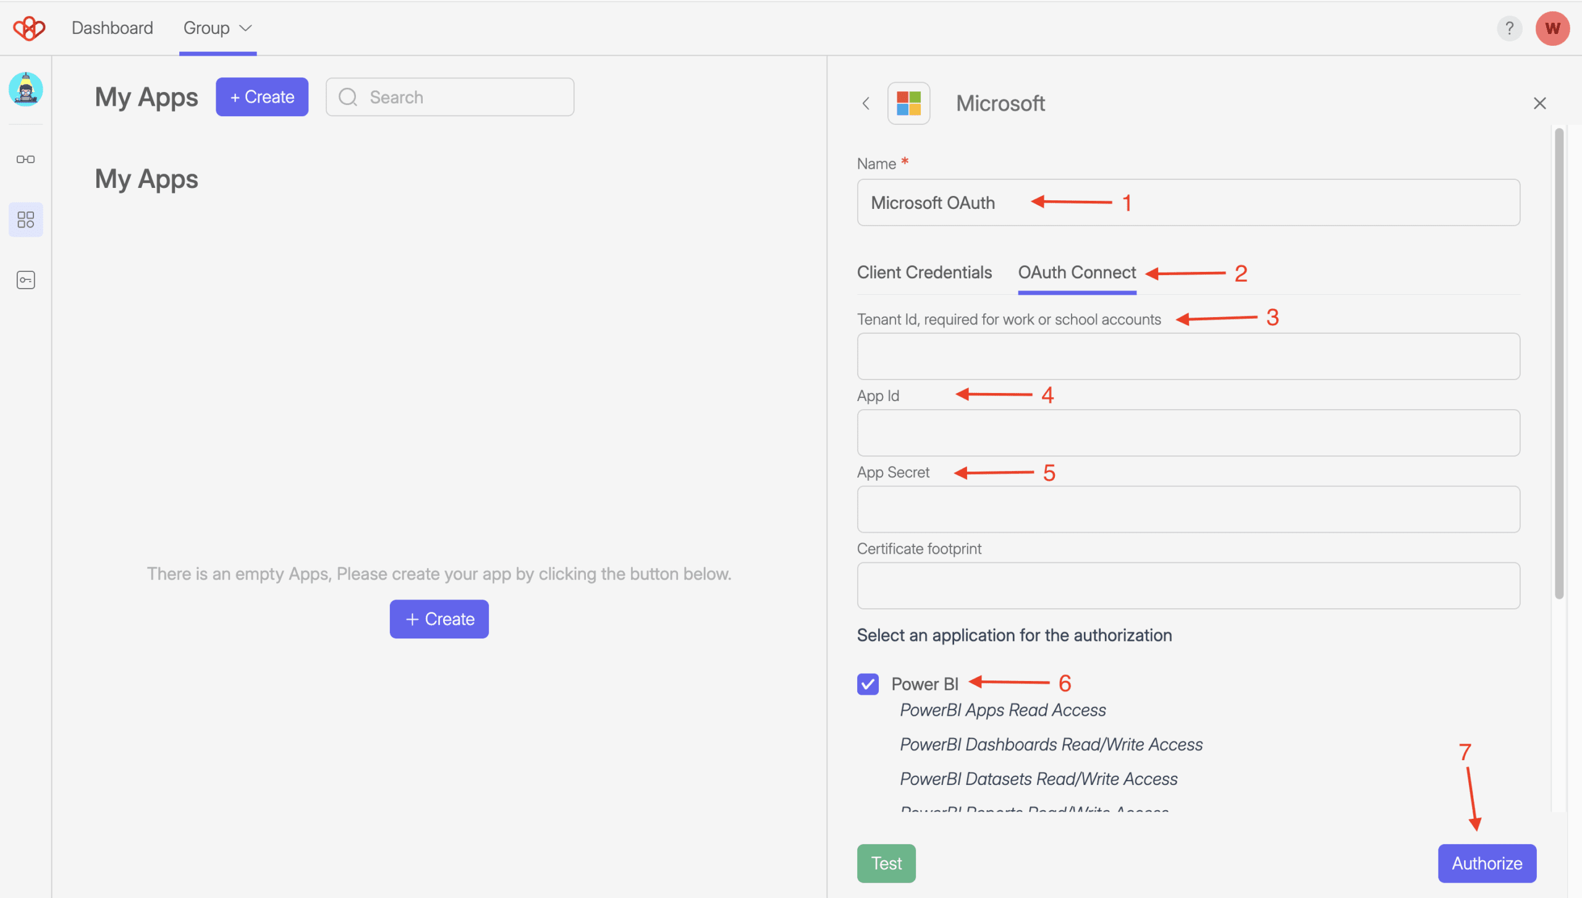Viewport: 1582px width, 898px height.
Task: Open the help question mark icon
Action: coord(1509,28)
